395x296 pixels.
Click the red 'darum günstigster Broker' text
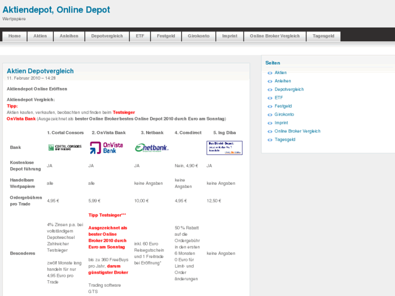108,269
